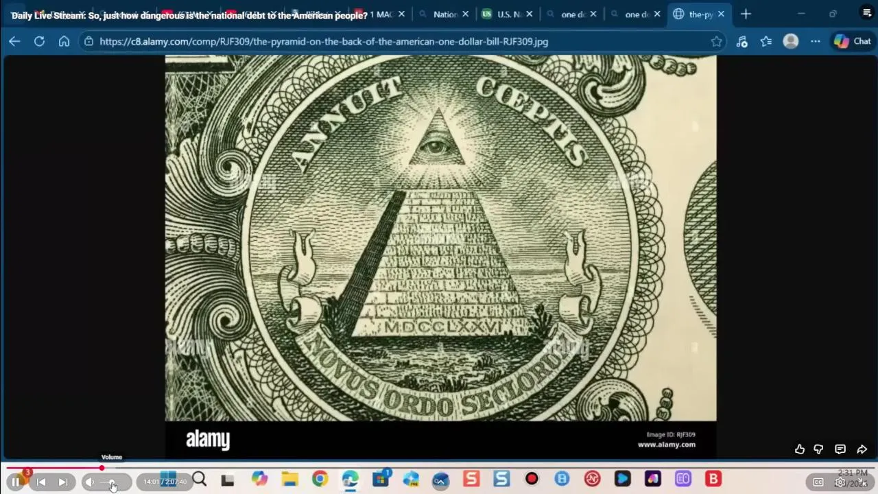This screenshot has height=494, width=878.
Task: Open Microsoft Edge from the taskbar
Action: coord(350,479)
